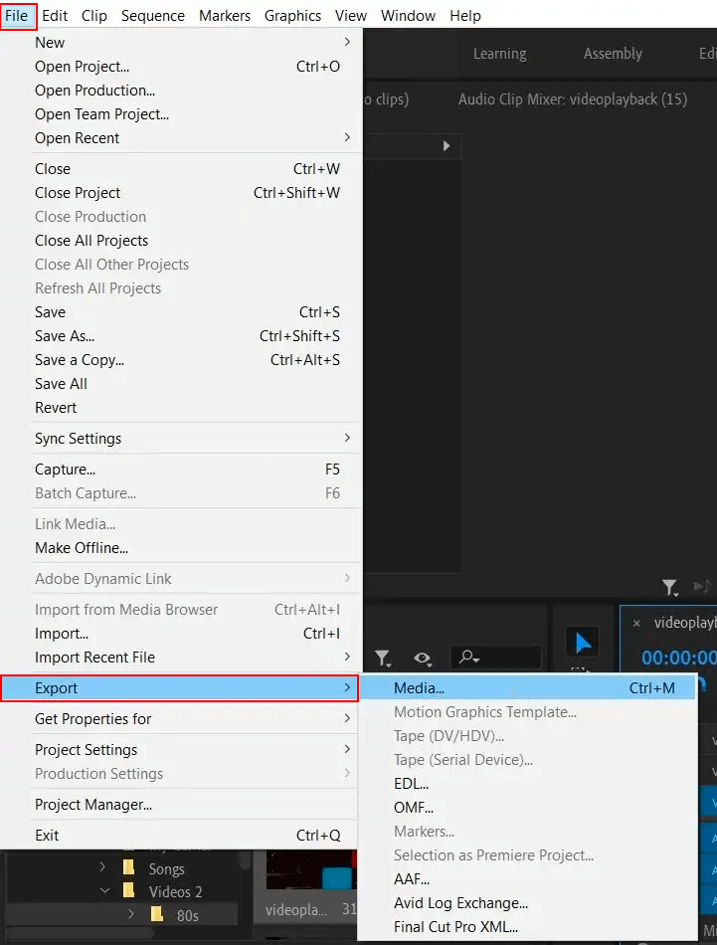Click the videoplayback timeline tab label
The image size is (717, 945).
tap(685, 623)
